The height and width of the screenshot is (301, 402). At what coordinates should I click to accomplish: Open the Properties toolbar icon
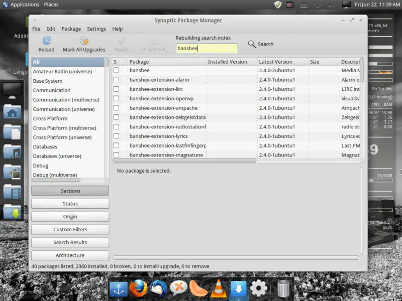point(154,41)
